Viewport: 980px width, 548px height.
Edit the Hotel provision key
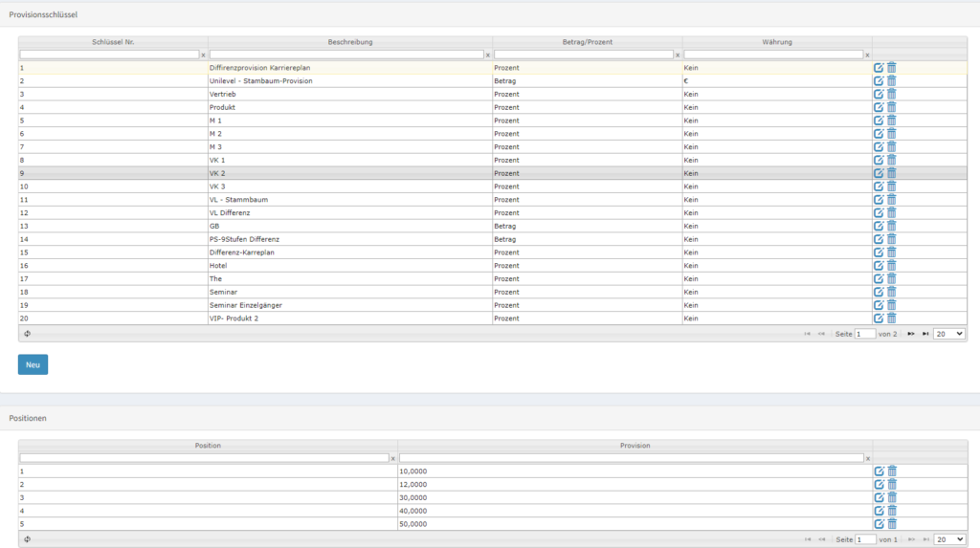879,266
